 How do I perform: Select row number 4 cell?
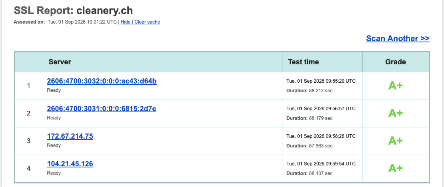[28, 169]
